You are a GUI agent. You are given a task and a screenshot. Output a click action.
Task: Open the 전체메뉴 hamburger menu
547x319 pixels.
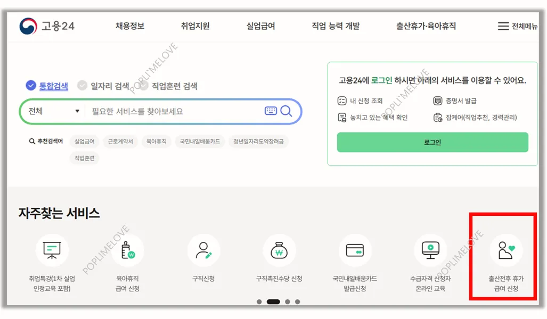[x=517, y=26]
